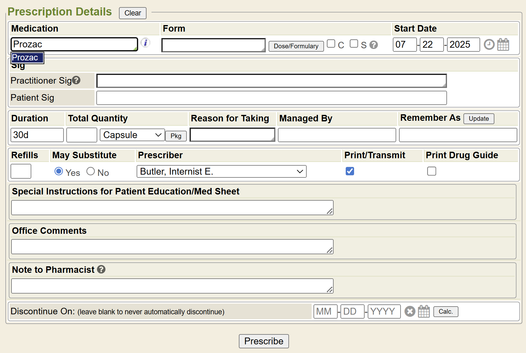Click the help icon beside the S checkbox

pyautogui.click(x=374, y=45)
